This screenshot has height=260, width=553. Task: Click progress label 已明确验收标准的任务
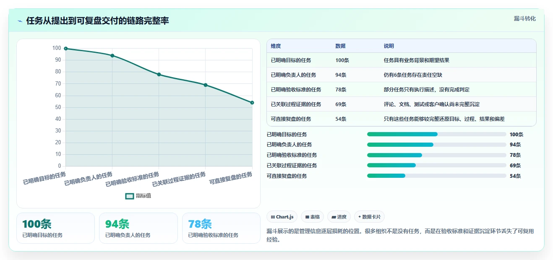point(292,155)
